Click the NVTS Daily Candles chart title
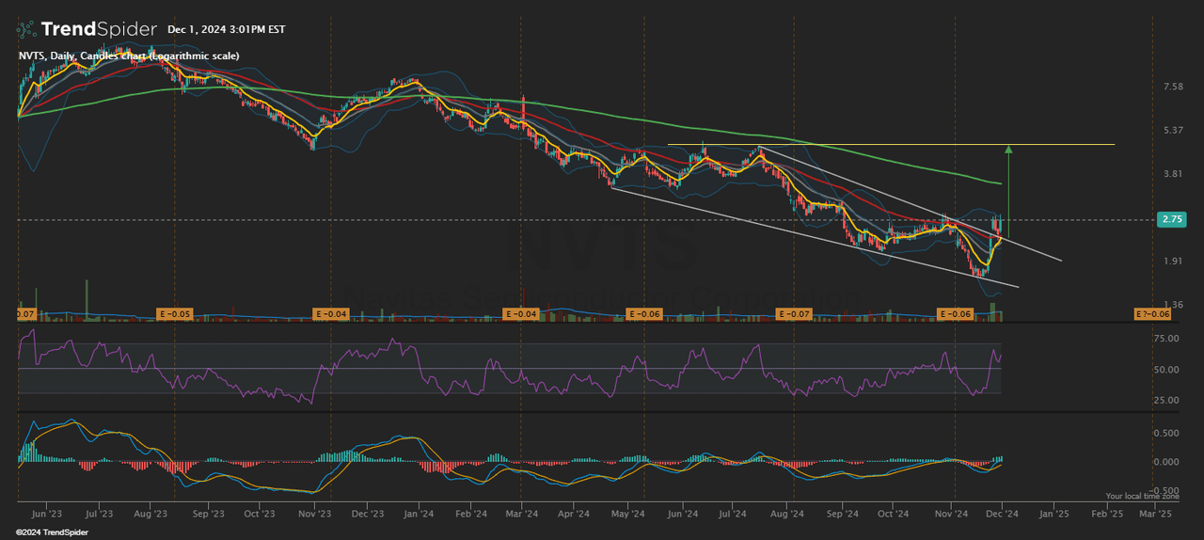 click(129, 56)
